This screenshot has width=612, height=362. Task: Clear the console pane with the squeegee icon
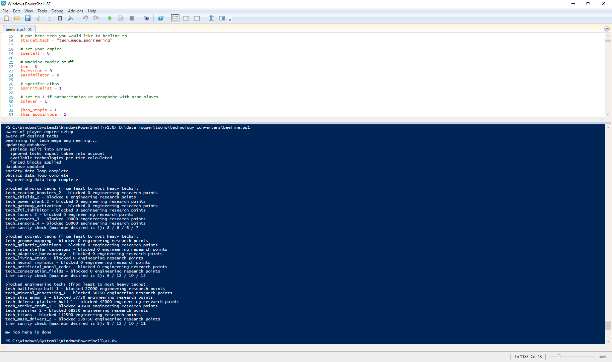(x=71, y=18)
